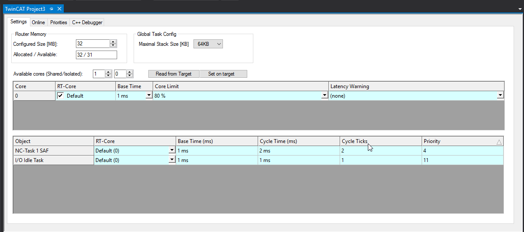Screen dimensions: 524x232
Task: Close the TwinCAT Project3 tab
Action: [x=59, y=9]
